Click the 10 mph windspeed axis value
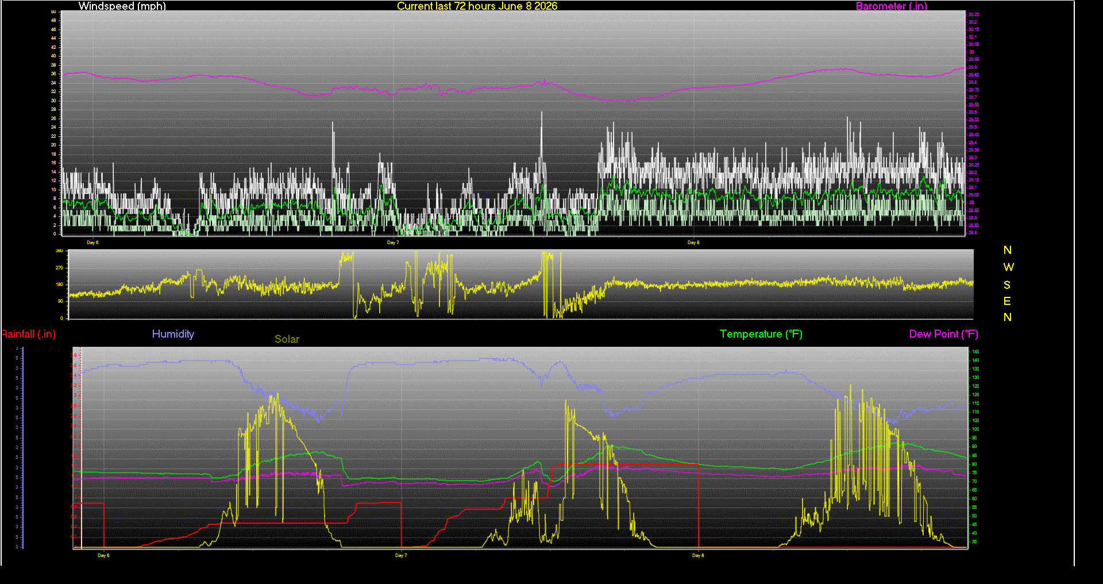Image resolution: width=1103 pixels, height=584 pixels. (x=53, y=189)
